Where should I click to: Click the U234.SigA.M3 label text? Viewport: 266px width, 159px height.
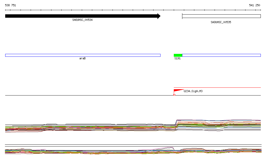193,91
